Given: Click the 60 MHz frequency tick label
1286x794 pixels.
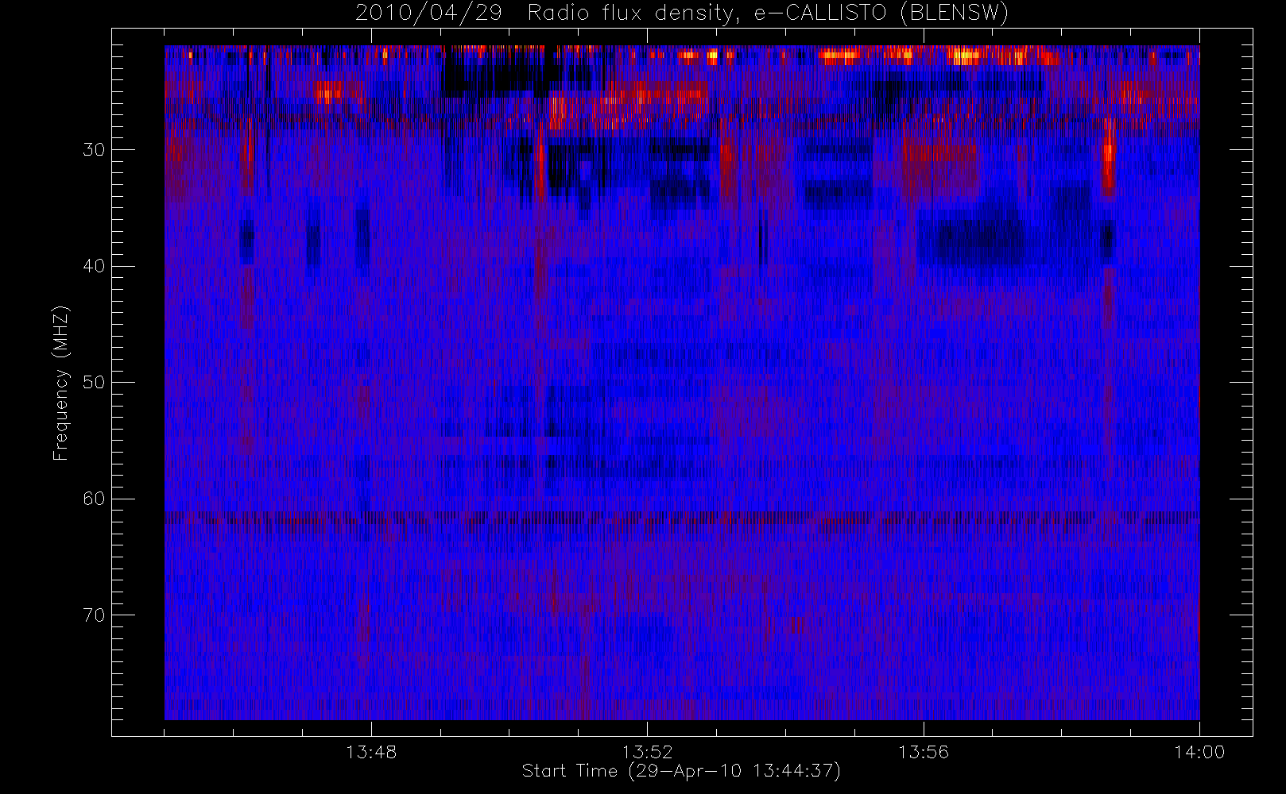Looking at the screenshot, I should (x=94, y=499).
